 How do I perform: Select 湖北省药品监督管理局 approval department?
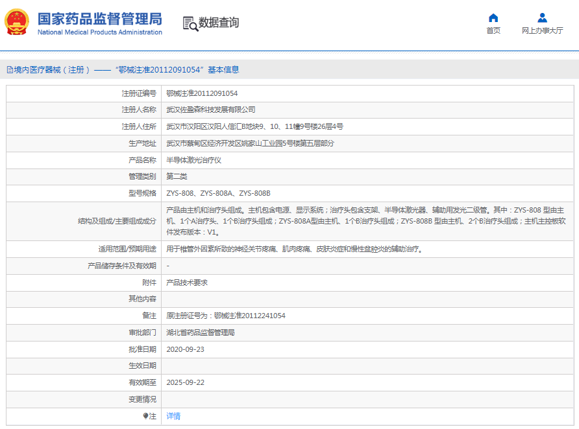[201, 332]
